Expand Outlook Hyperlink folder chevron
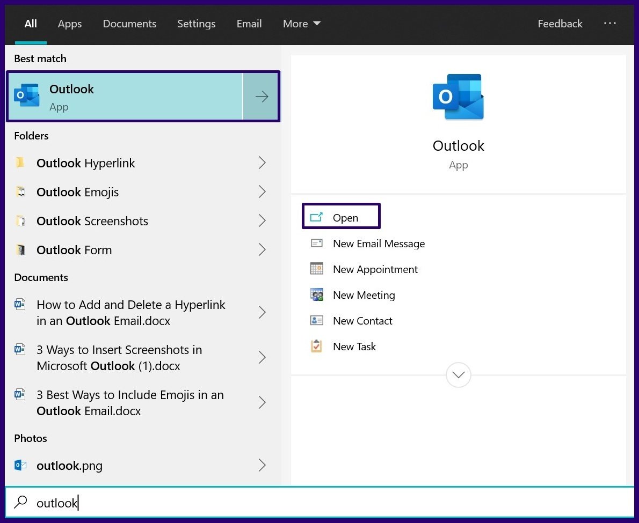 (262, 163)
